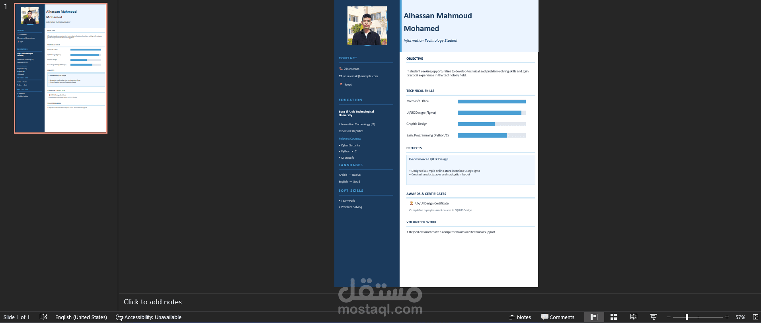Click the award medal icon
The width and height of the screenshot is (761, 323).
pos(412,203)
